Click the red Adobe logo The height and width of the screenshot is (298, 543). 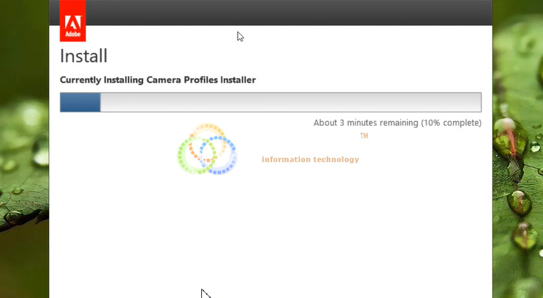pyautogui.click(x=72, y=21)
